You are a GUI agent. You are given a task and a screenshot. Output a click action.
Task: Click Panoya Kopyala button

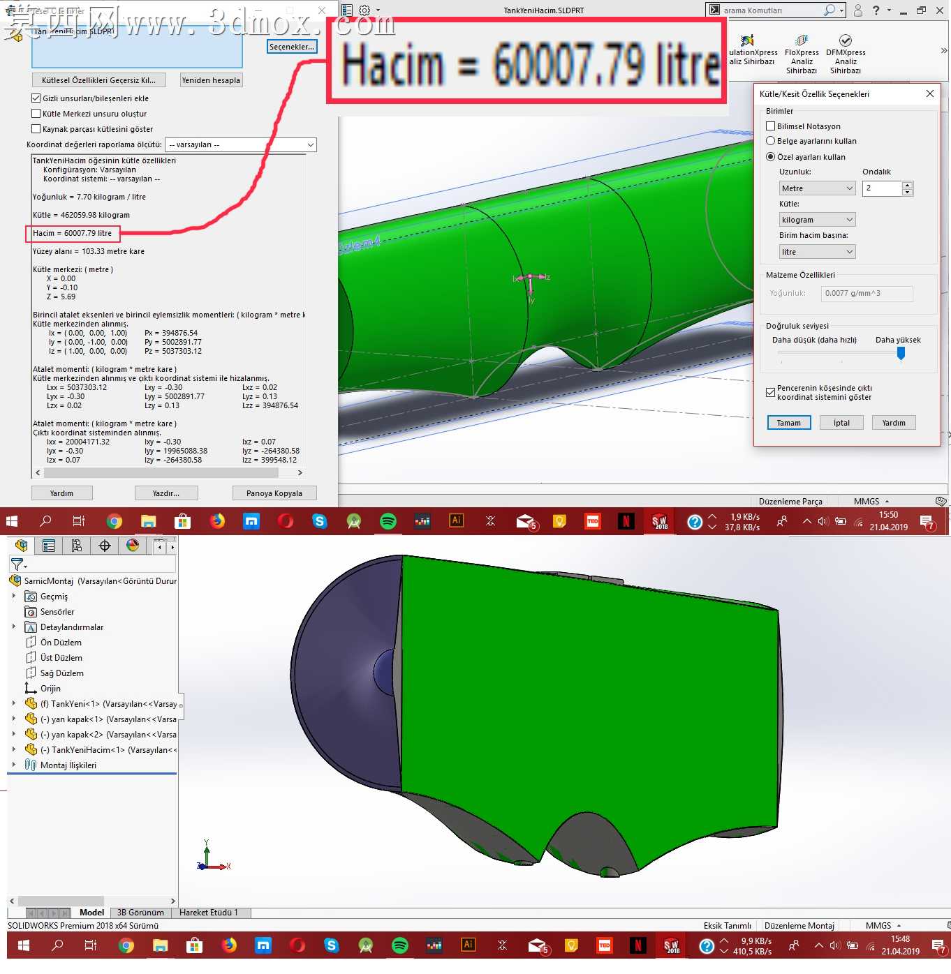tap(274, 493)
